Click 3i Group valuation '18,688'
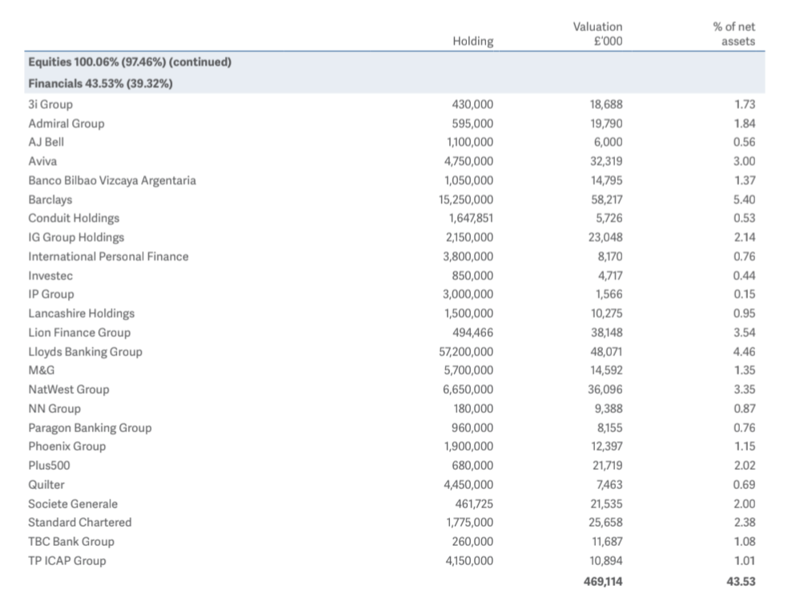This screenshot has width=796, height=590. (x=606, y=104)
